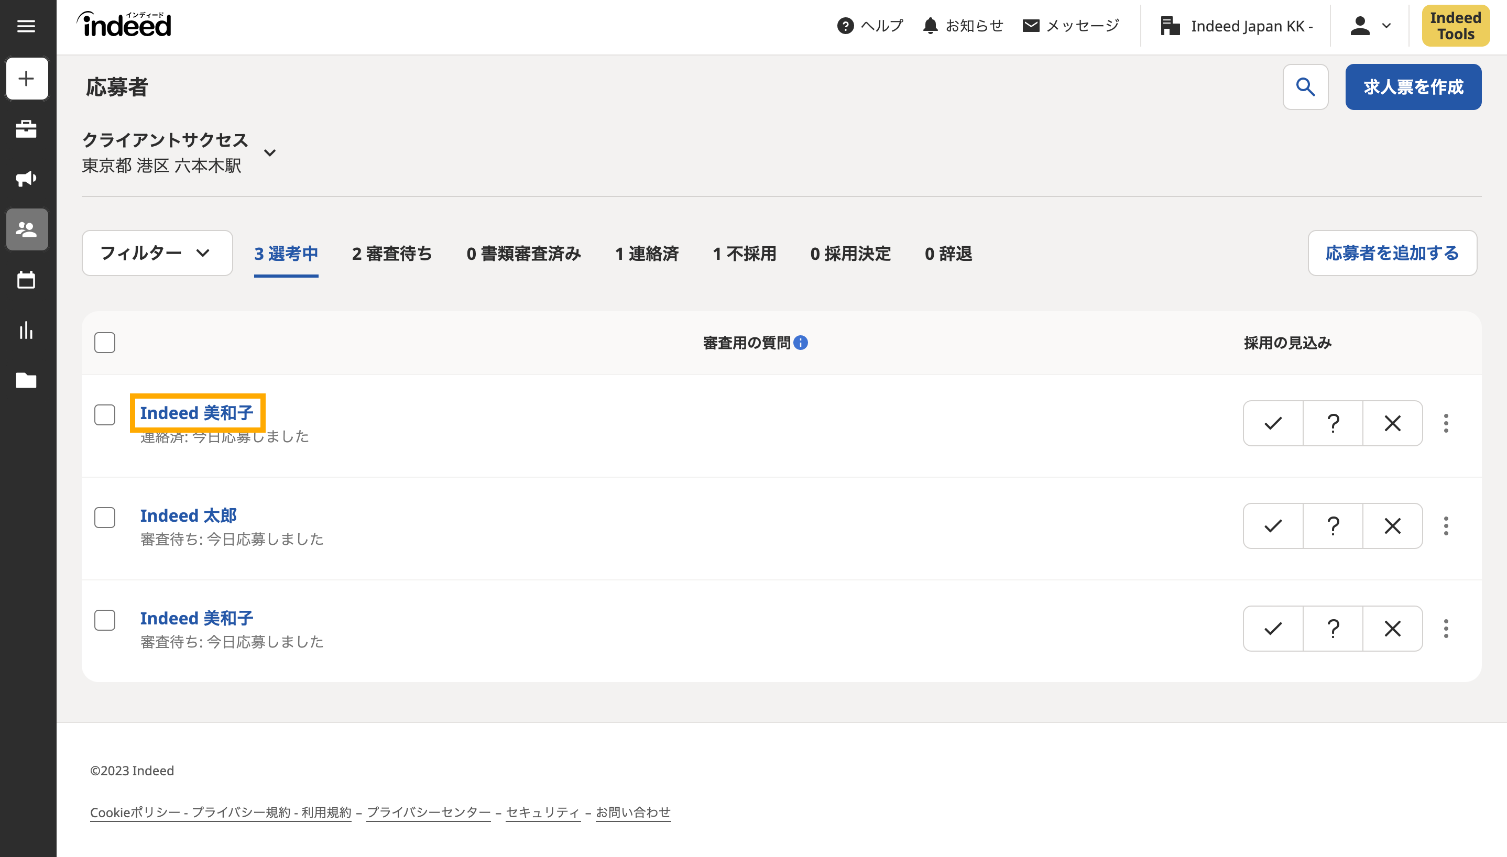Click the 求人票を作成 button

(1413, 87)
